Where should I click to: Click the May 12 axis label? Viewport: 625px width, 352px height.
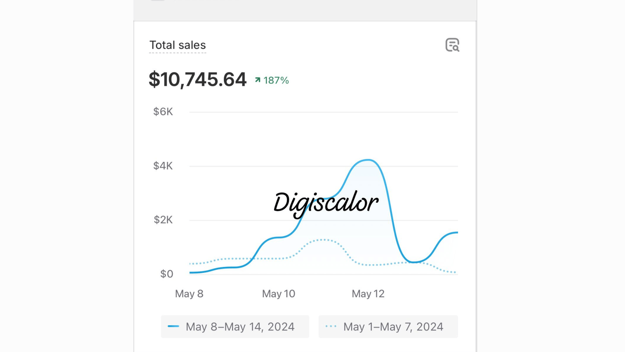[368, 294]
